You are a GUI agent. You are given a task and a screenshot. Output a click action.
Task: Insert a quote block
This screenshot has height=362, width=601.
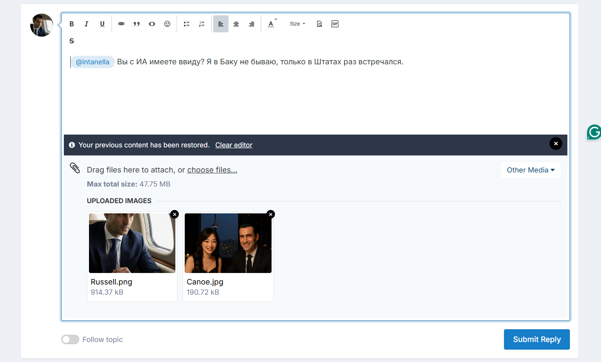(x=137, y=24)
